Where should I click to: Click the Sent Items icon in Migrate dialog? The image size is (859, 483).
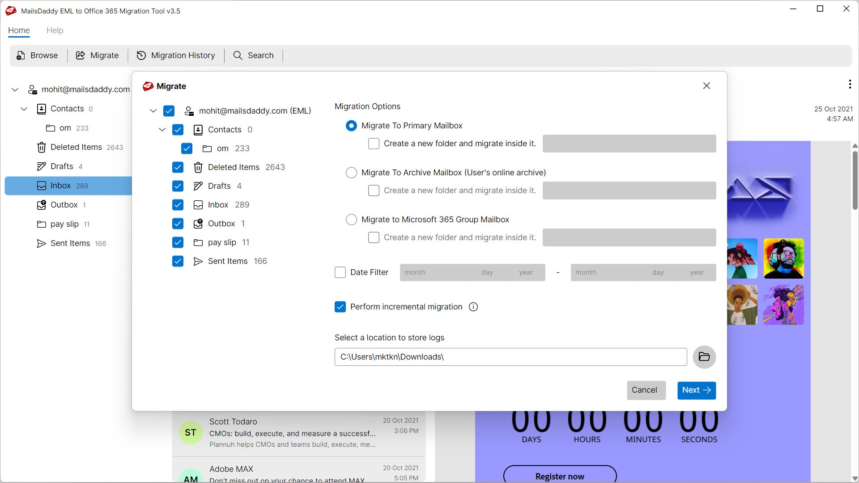click(198, 261)
